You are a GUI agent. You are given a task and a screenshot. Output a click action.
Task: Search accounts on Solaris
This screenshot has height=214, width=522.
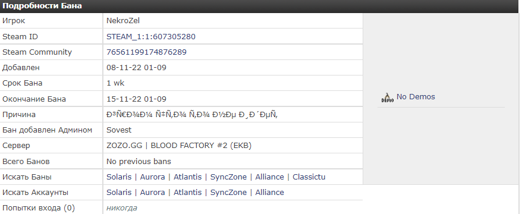coord(119,193)
